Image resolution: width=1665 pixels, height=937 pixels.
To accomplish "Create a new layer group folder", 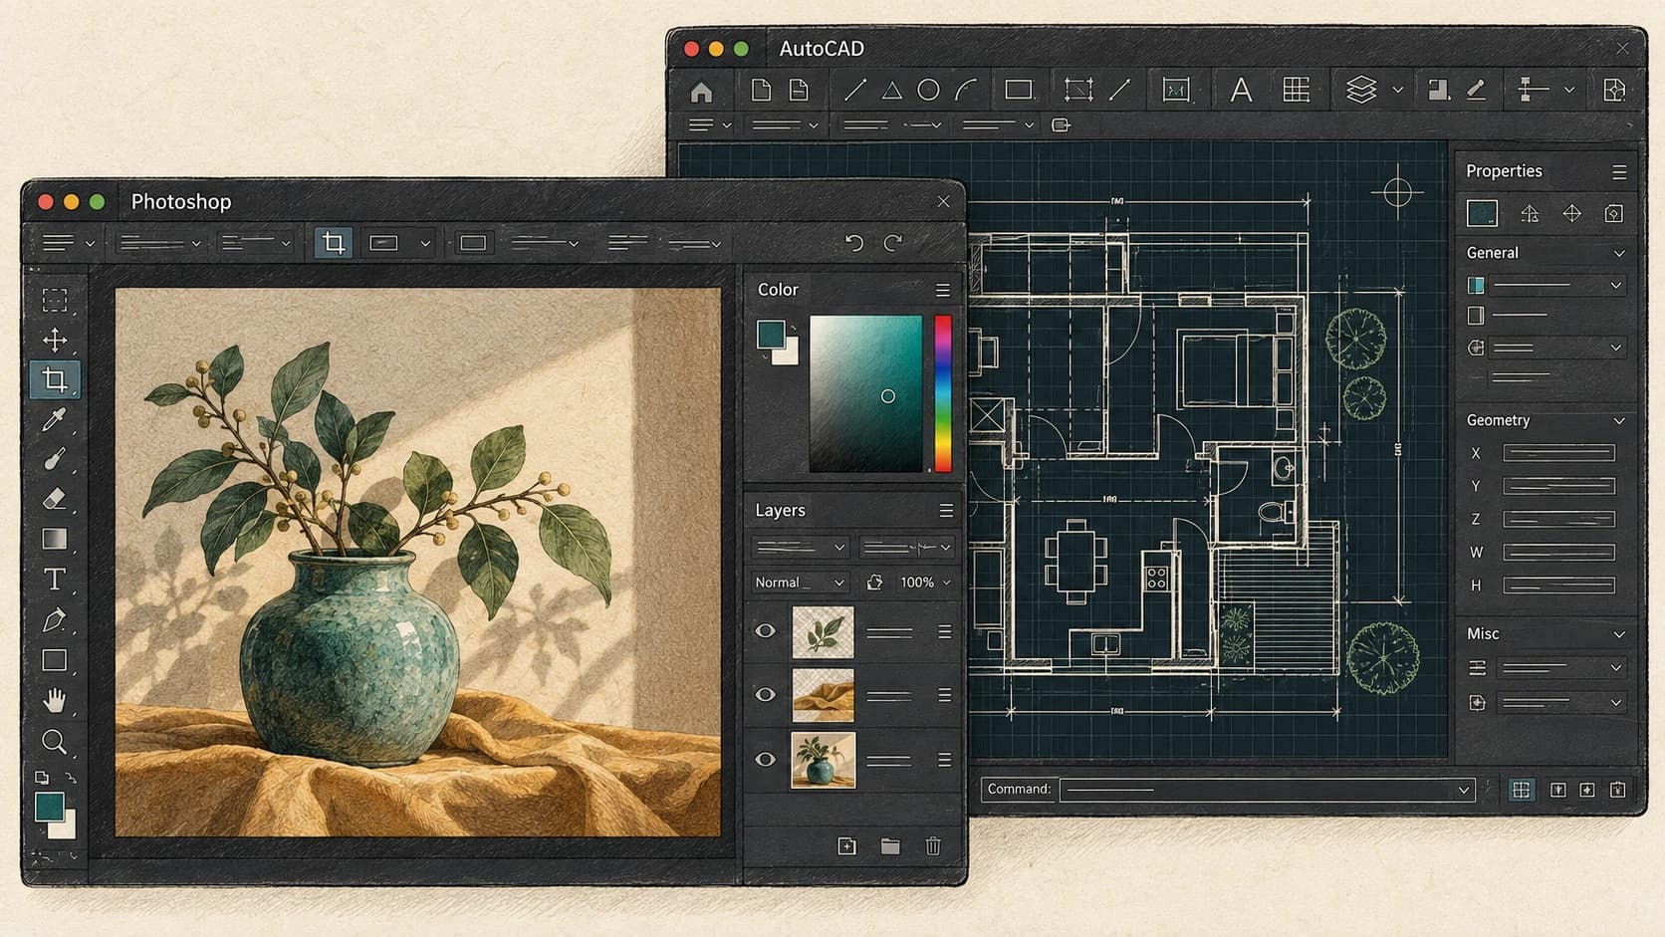I will point(890,846).
